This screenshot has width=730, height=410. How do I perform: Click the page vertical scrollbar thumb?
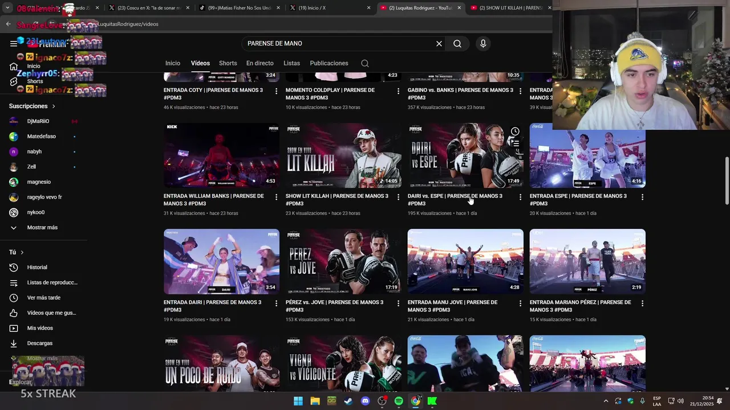point(727,181)
